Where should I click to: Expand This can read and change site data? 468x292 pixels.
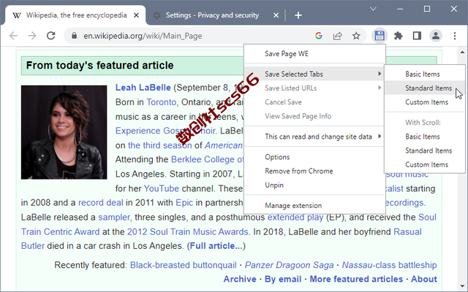tap(315, 137)
